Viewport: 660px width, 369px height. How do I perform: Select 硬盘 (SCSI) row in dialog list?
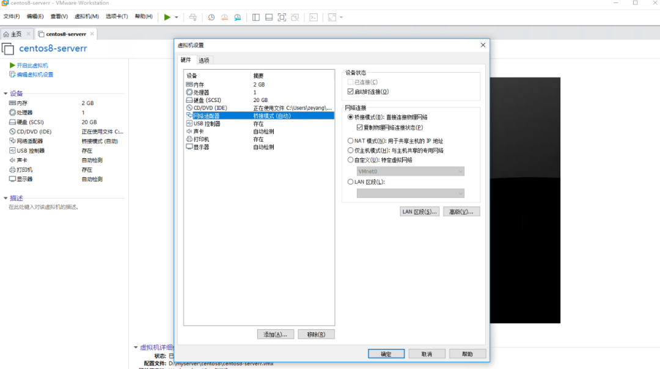tap(259, 100)
